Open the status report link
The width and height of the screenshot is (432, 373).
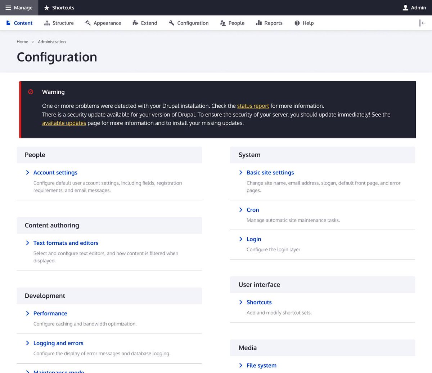[x=253, y=106]
